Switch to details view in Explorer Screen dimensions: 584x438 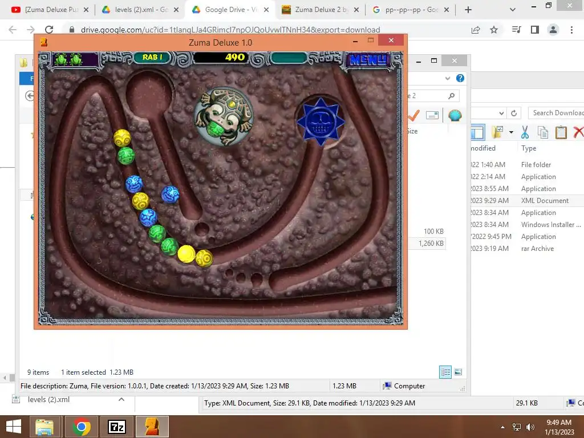click(x=445, y=372)
